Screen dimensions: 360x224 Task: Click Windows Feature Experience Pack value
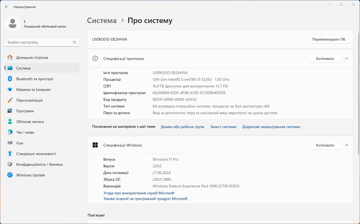coord(196,186)
